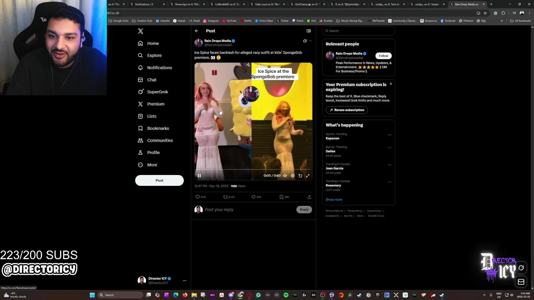The image size is (534, 300).
Task: Open SuperGrok in the sidebar
Action: (x=153, y=92)
